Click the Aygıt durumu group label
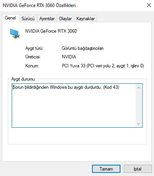The height and width of the screenshot is (176, 154). click(23, 79)
